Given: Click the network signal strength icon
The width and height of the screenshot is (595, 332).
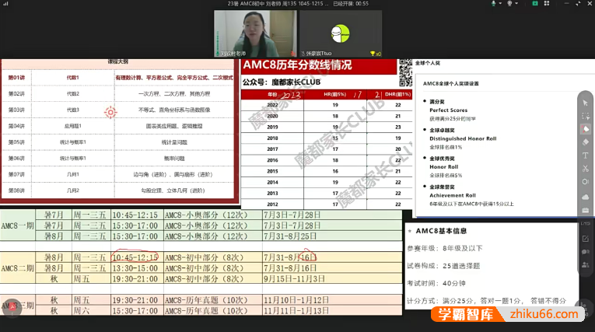Looking at the screenshot, I should pos(5,4).
